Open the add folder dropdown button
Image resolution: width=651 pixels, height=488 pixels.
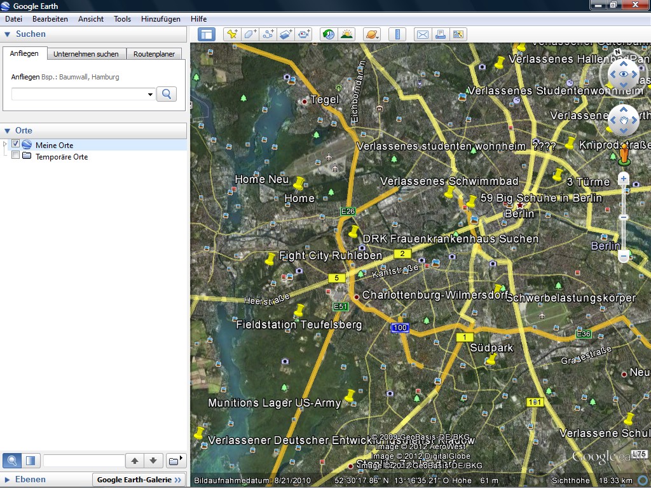tap(175, 461)
